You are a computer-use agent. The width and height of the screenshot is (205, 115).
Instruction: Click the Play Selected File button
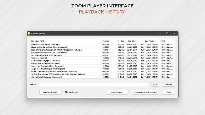(50, 92)
